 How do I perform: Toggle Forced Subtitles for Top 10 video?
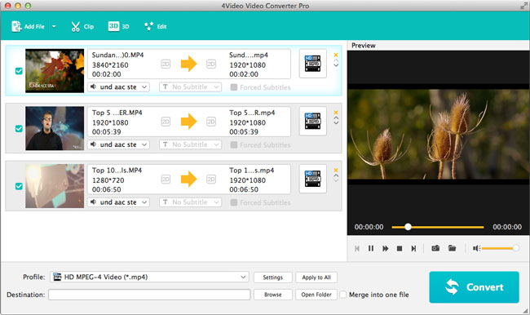click(x=233, y=202)
